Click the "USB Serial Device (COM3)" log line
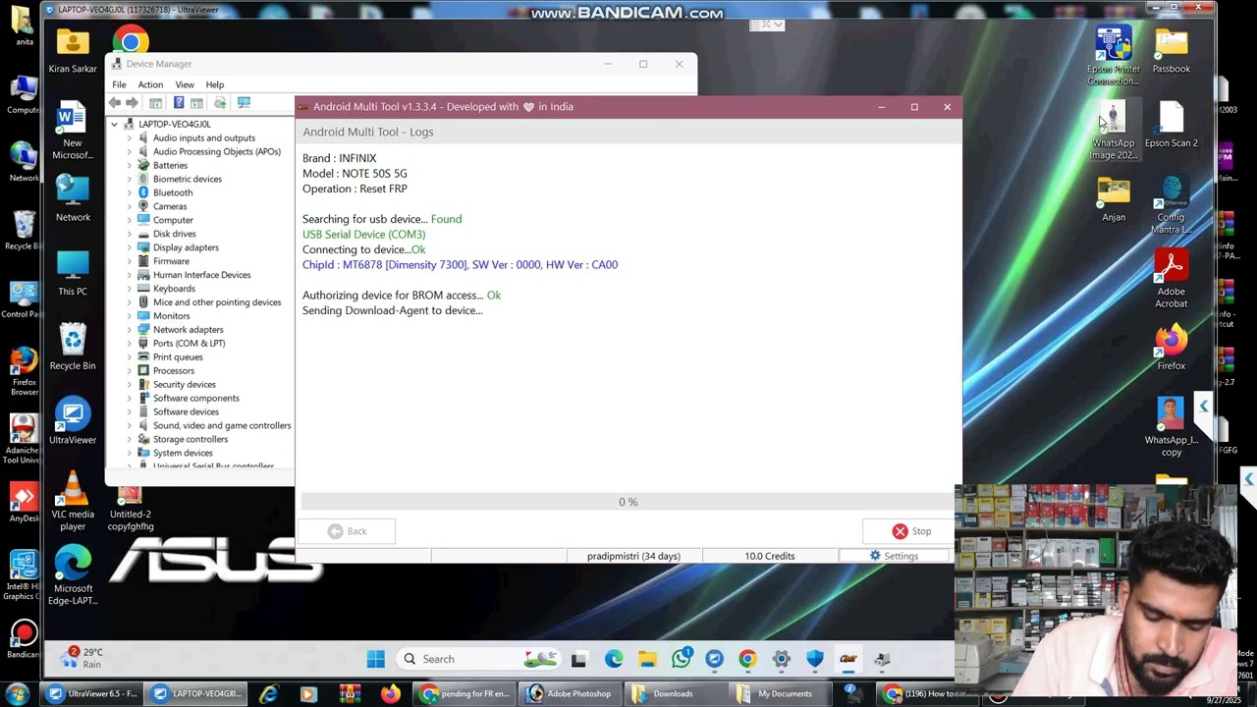 click(x=364, y=235)
